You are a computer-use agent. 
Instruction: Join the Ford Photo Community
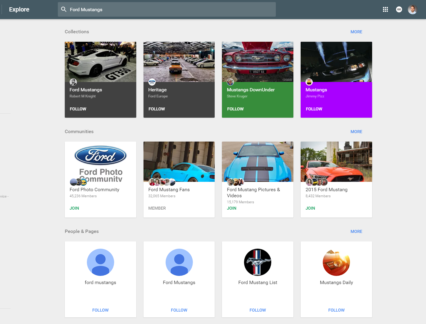pos(74,208)
